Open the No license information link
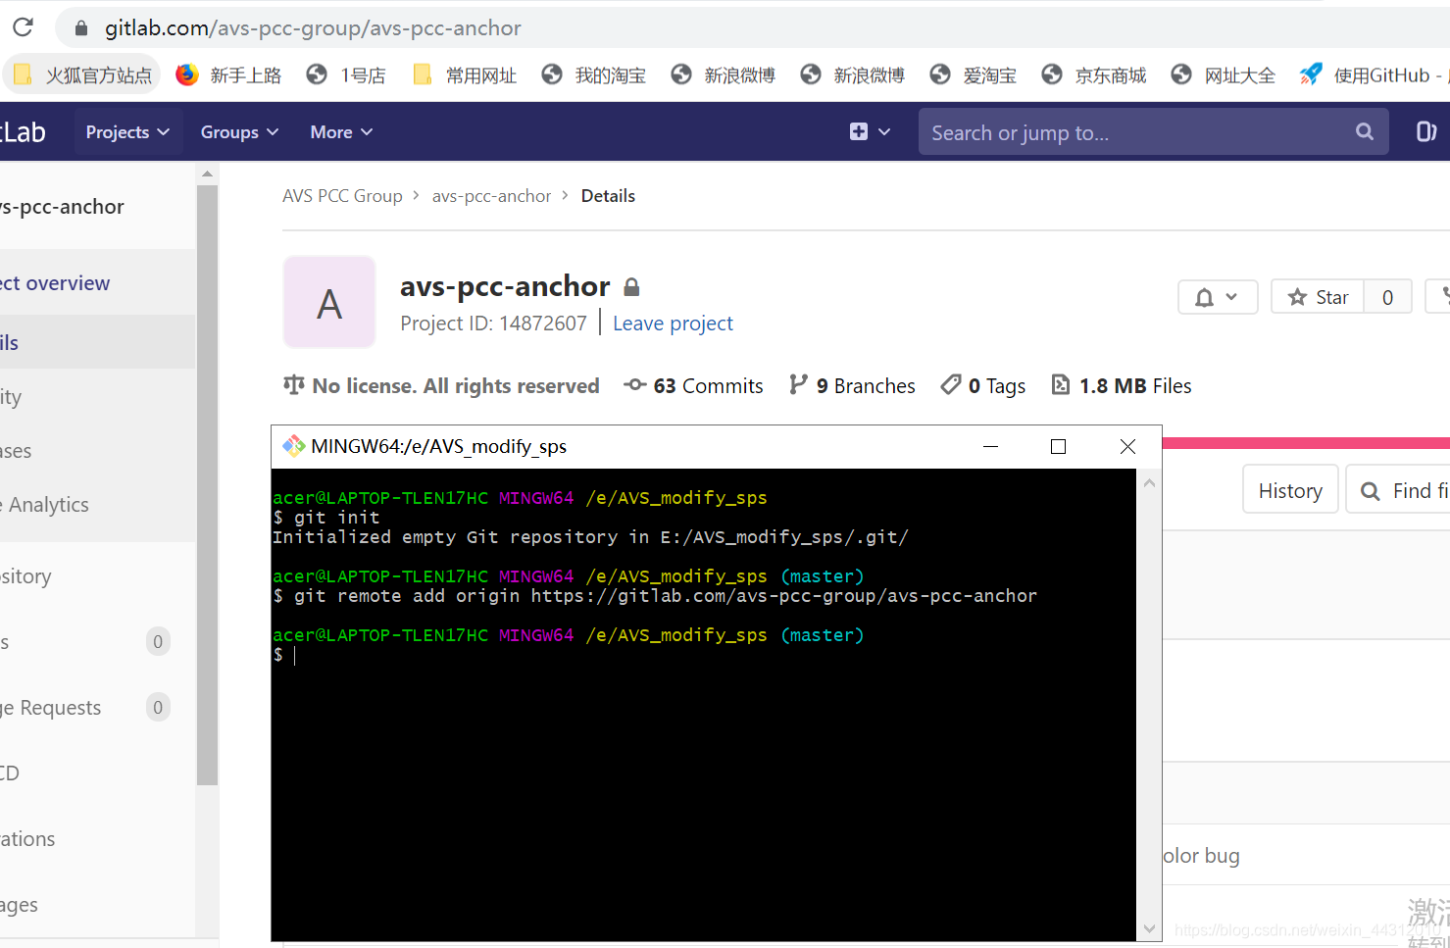 [x=441, y=386]
